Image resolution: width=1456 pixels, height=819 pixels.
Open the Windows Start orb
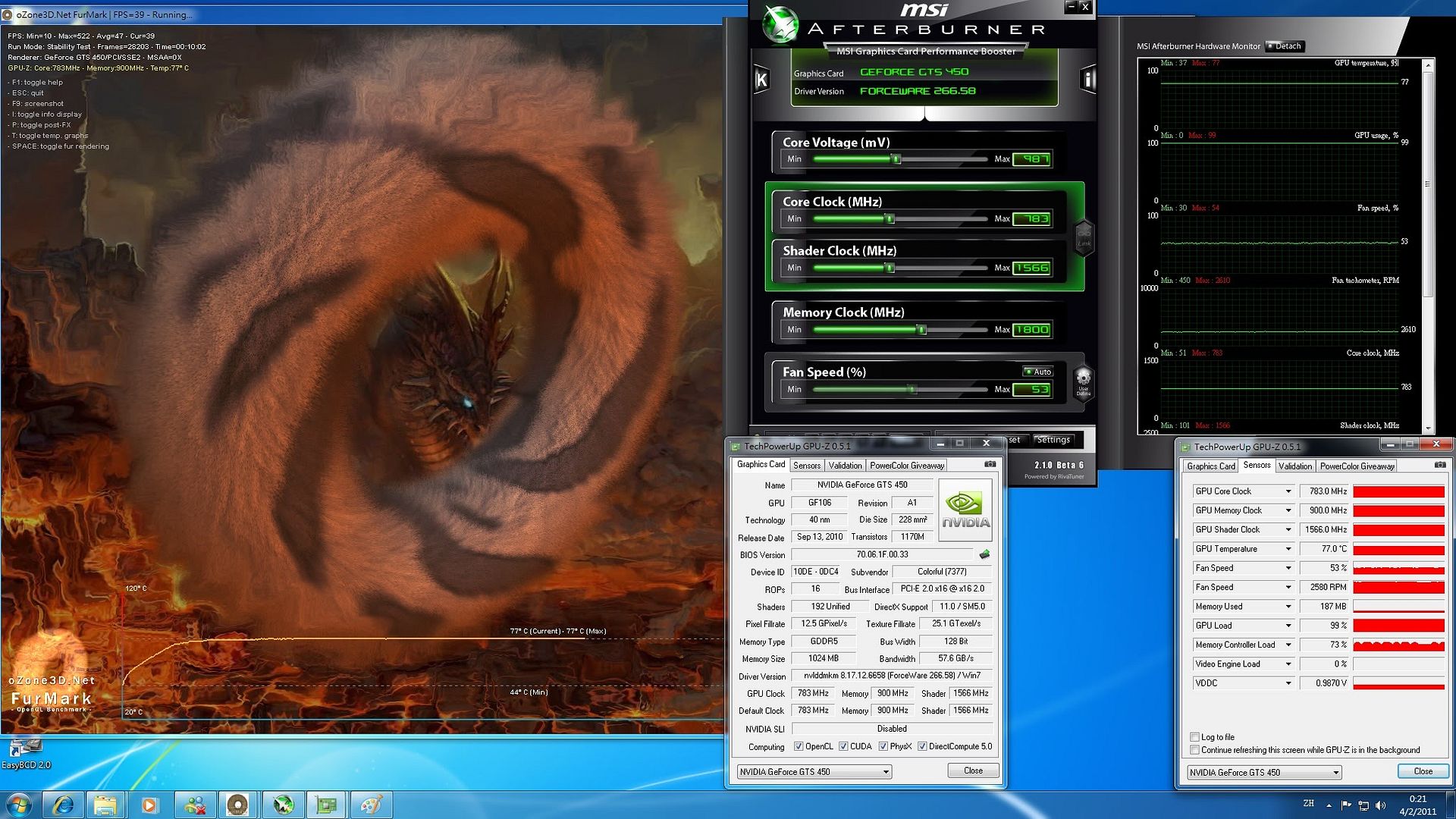(19, 805)
